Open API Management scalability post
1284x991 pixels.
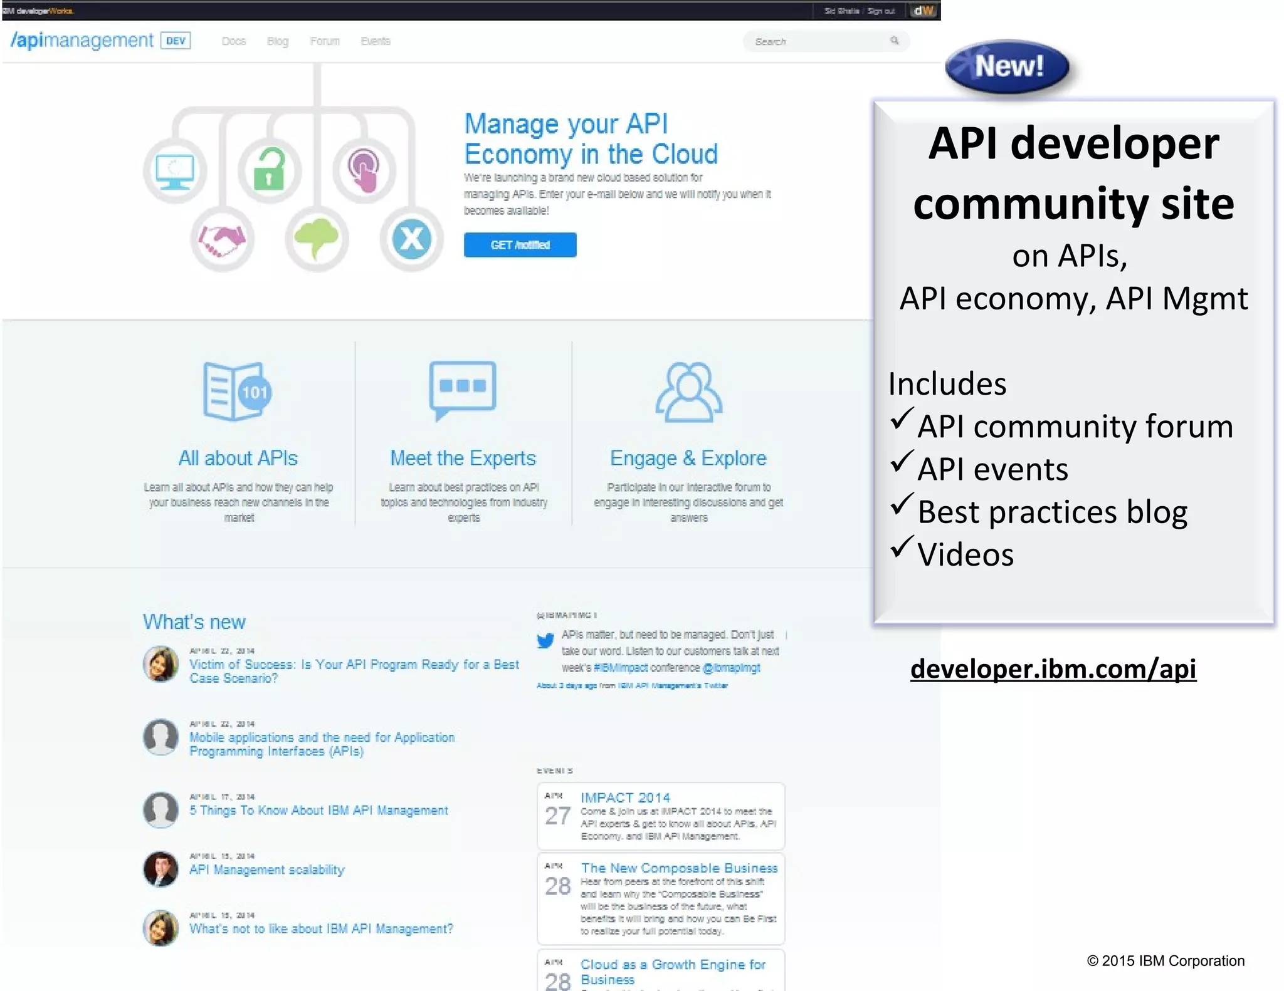tap(267, 870)
